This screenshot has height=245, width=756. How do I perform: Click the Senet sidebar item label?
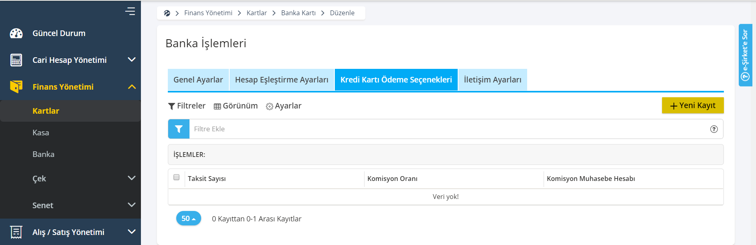[43, 205]
